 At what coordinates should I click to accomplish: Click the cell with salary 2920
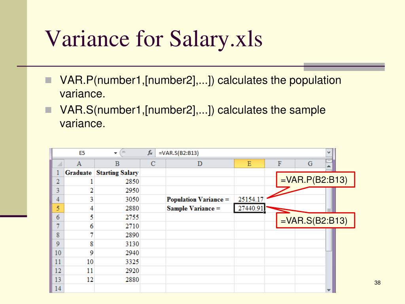pyautogui.click(x=117, y=271)
